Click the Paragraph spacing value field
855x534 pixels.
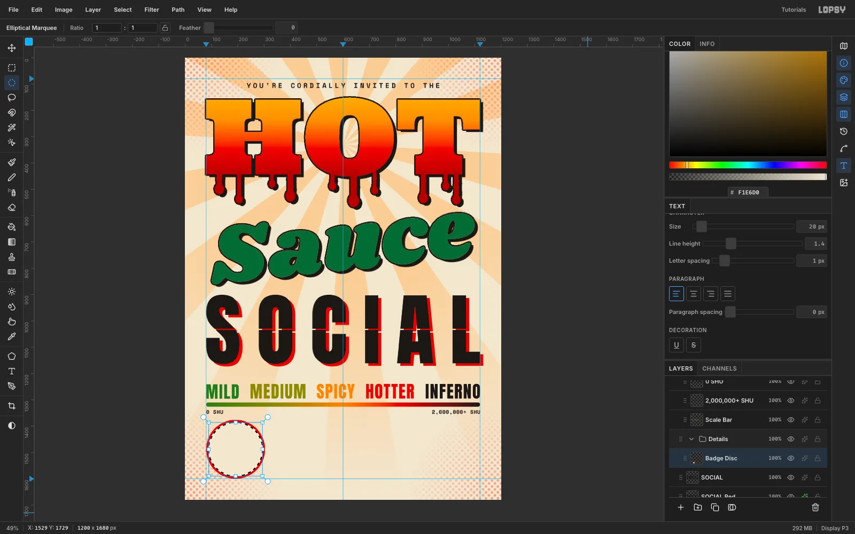click(812, 312)
